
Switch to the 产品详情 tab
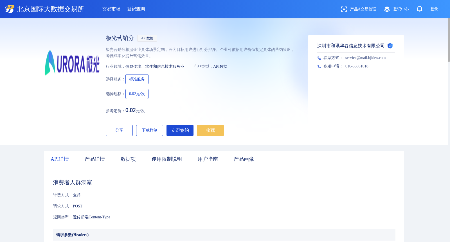click(95, 159)
